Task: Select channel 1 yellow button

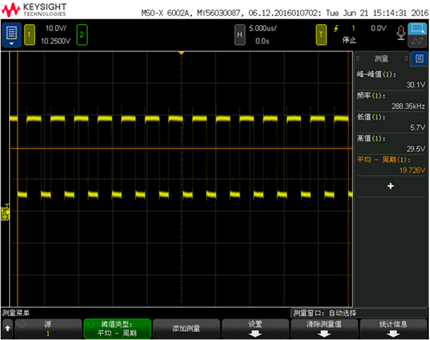Action: (29, 35)
